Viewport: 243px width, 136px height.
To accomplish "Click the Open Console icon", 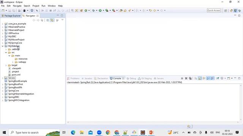I will pyautogui.click(x=229, y=78).
